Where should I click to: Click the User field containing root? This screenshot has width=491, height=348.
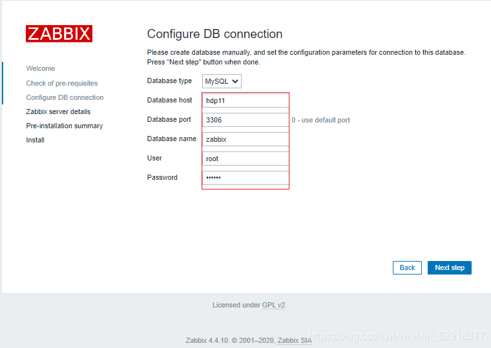(245, 159)
